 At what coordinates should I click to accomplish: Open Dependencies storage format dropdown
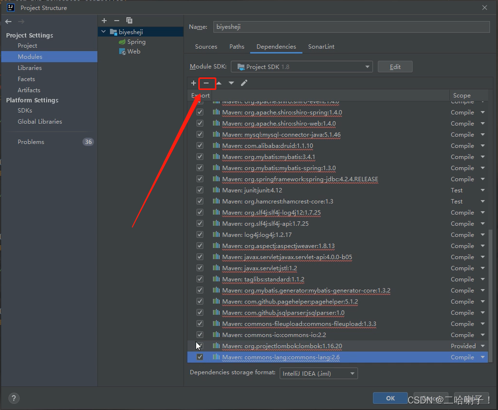coord(319,373)
